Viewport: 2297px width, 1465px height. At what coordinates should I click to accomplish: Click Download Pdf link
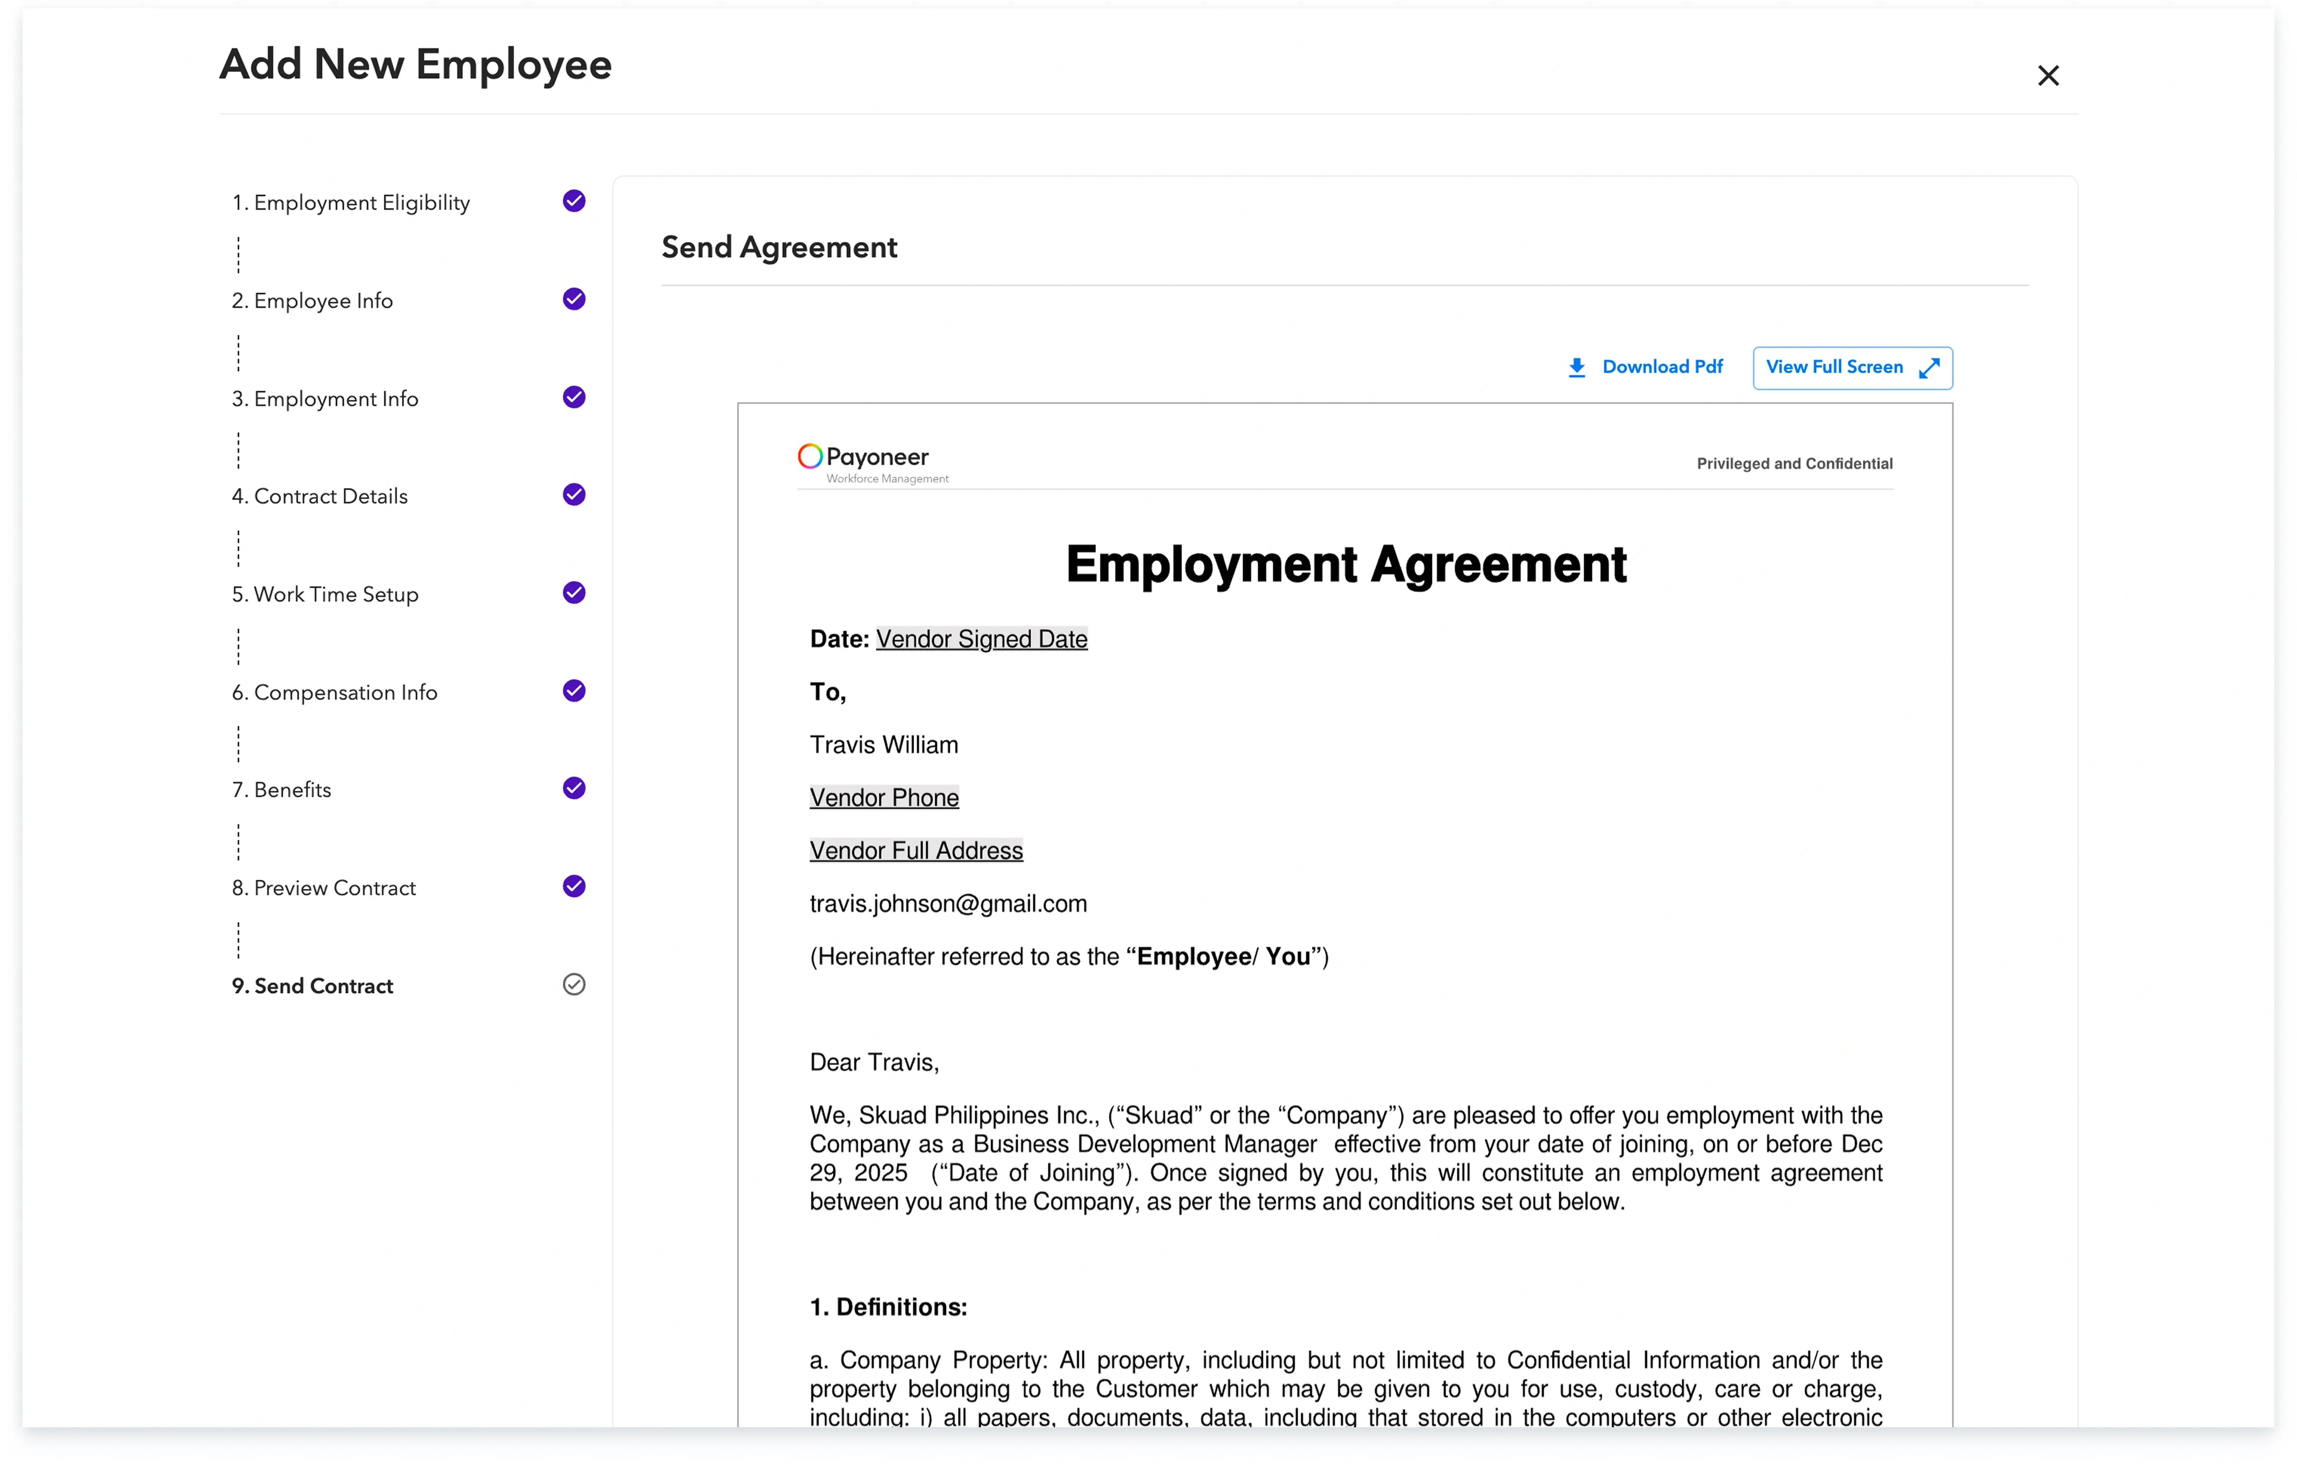click(1662, 368)
